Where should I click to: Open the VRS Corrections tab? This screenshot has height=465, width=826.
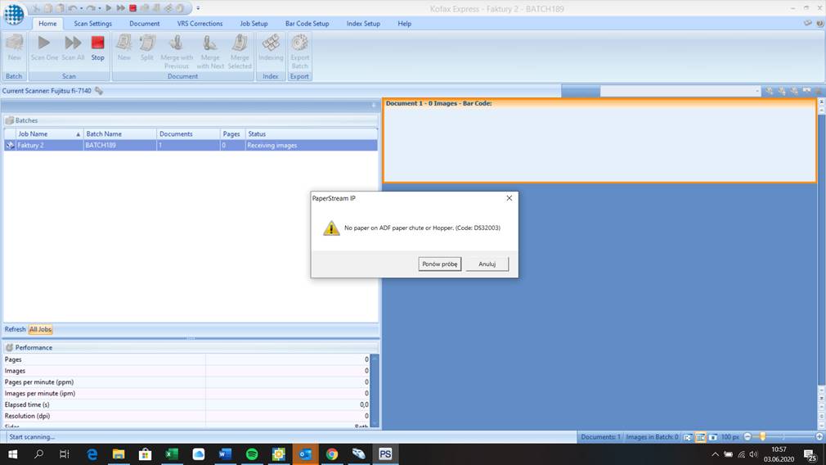200,24
